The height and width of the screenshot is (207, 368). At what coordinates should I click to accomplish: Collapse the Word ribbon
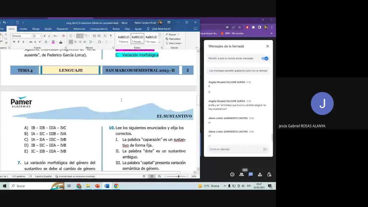[197, 48]
